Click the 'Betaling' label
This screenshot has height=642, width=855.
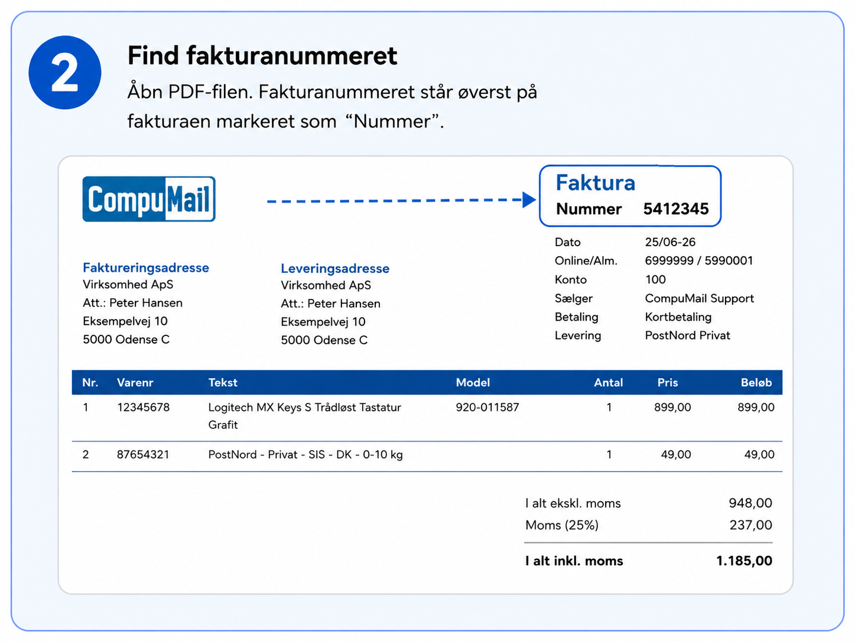576,317
